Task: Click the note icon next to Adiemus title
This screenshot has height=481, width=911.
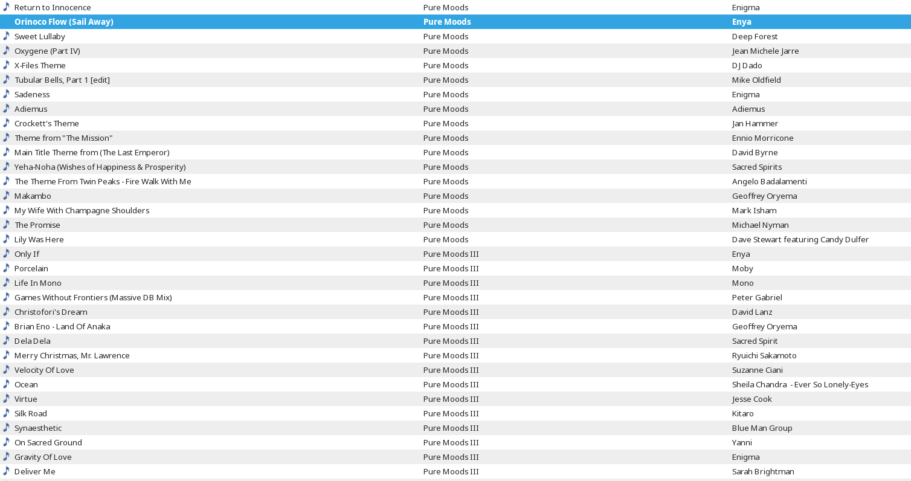Action: pos(7,108)
